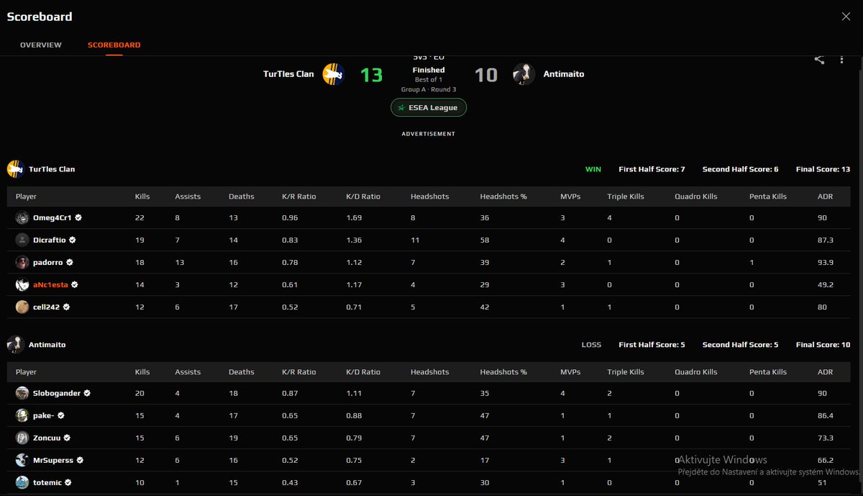
Task: Open the three-dot options menu
Action: click(x=841, y=60)
